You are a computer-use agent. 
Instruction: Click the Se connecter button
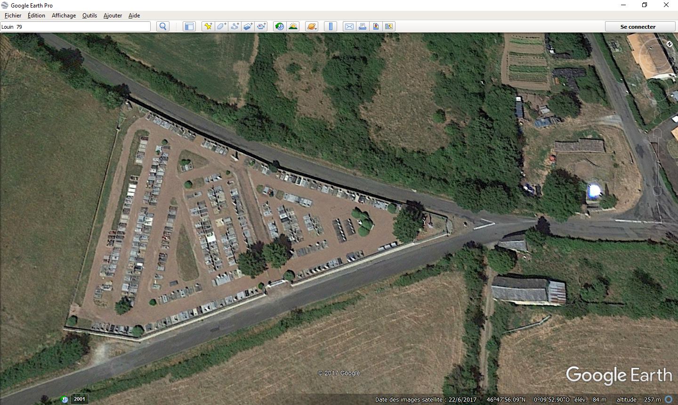click(638, 26)
